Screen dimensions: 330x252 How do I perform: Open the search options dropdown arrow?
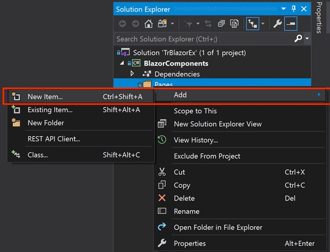tap(307, 39)
